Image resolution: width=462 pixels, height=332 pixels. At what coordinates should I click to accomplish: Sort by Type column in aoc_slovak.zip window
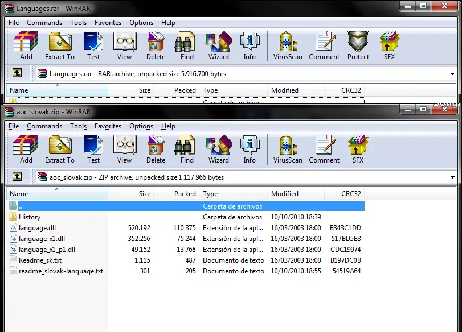tap(233, 194)
